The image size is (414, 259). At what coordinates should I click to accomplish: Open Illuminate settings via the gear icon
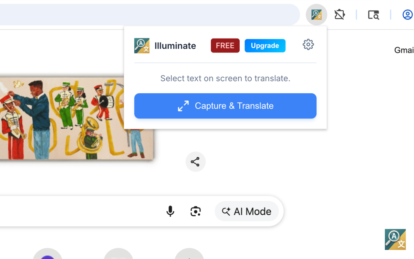(x=308, y=45)
